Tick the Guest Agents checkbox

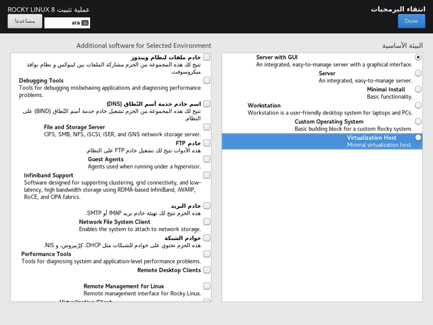tap(206, 159)
